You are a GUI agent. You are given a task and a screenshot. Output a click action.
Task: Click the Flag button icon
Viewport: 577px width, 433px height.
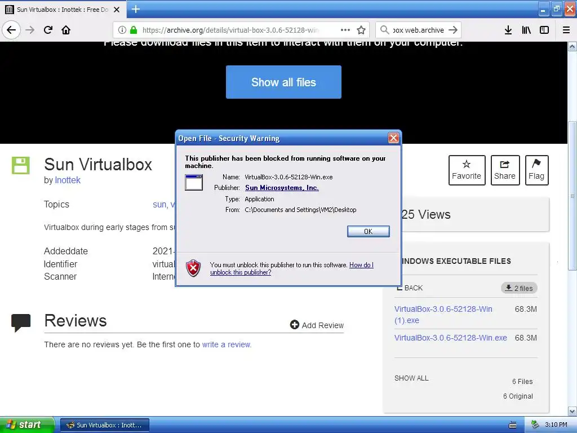pyautogui.click(x=536, y=170)
